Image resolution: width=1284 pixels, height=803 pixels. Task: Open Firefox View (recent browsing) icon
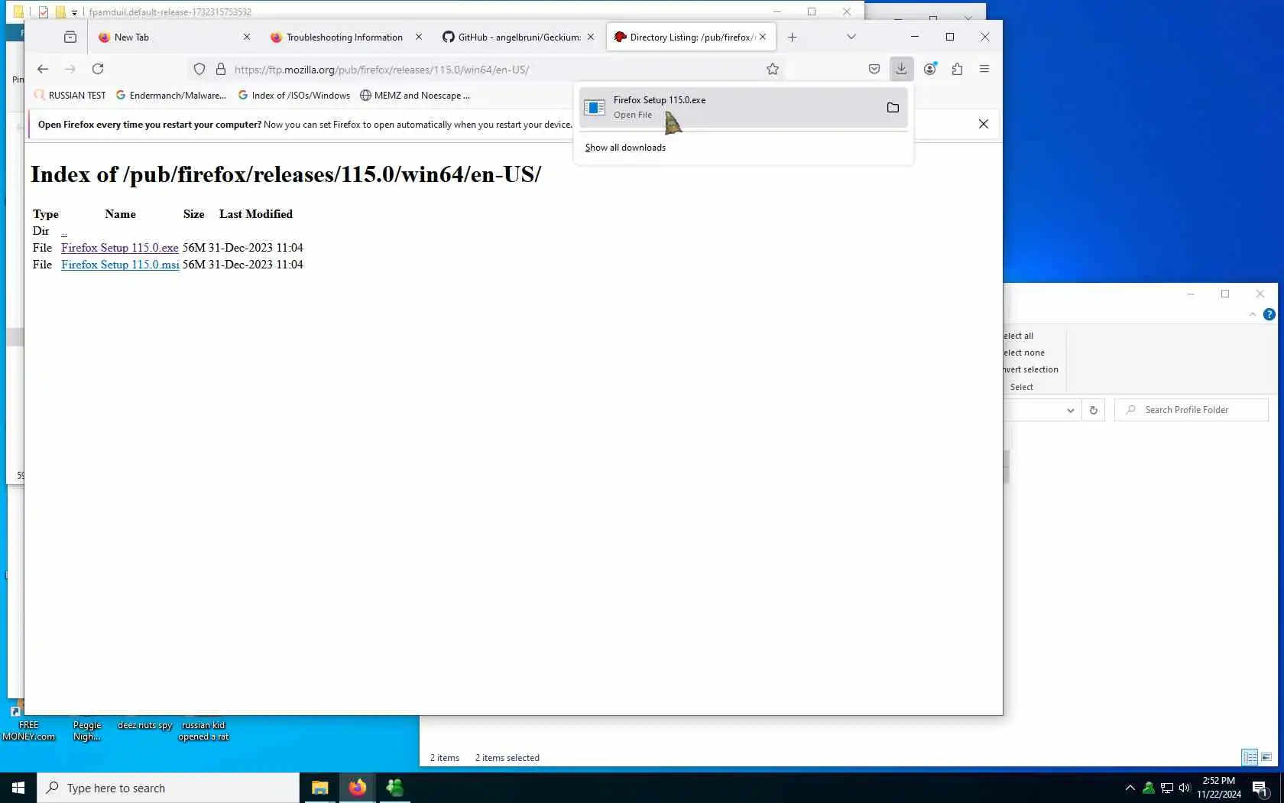[70, 37]
